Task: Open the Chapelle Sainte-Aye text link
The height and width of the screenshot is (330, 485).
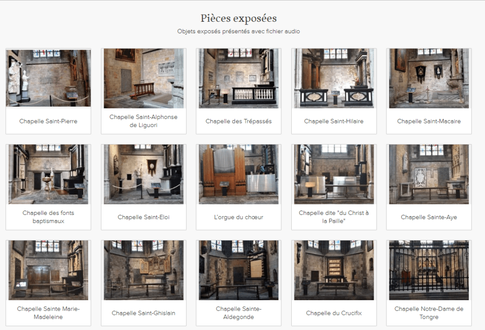Action: (429, 217)
